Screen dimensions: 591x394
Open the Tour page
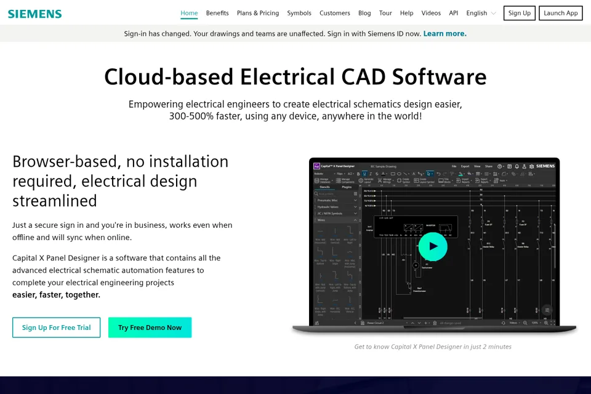pyautogui.click(x=385, y=13)
